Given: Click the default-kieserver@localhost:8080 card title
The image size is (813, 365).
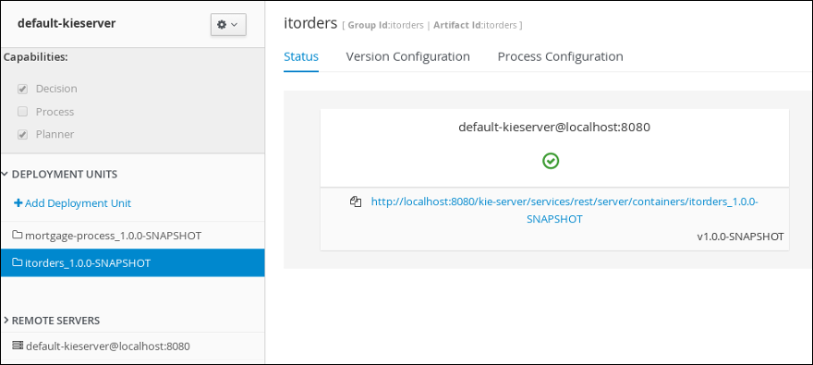Looking at the screenshot, I should point(553,127).
